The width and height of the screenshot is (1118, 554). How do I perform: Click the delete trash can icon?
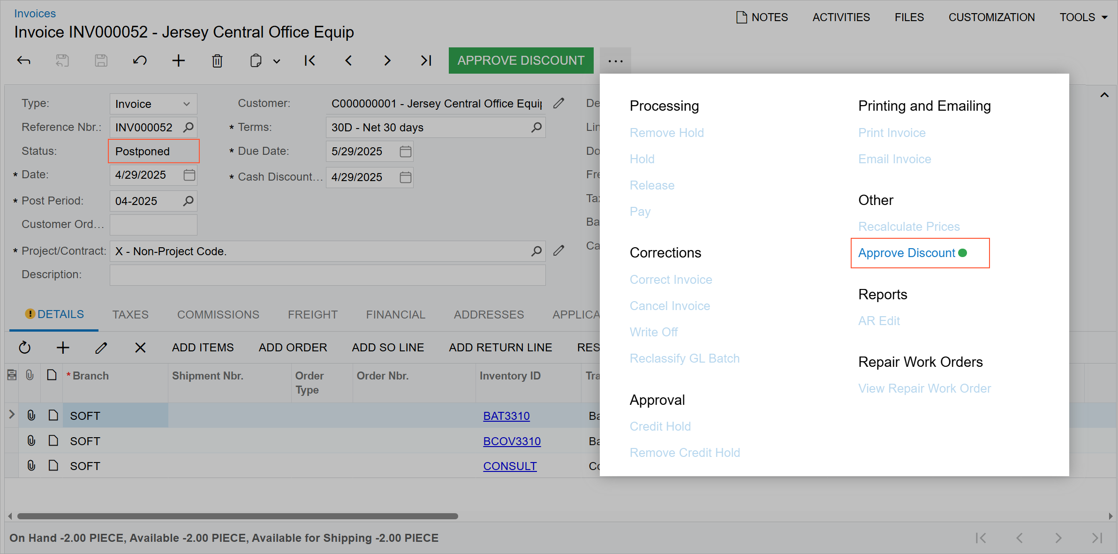click(x=217, y=61)
